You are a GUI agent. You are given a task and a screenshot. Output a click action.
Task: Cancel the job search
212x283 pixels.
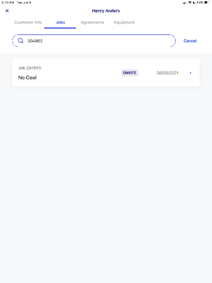190,41
